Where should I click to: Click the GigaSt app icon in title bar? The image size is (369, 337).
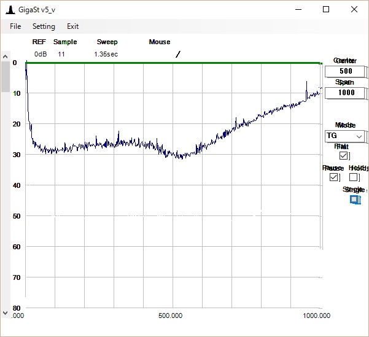pyautogui.click(x=10, y=10)
